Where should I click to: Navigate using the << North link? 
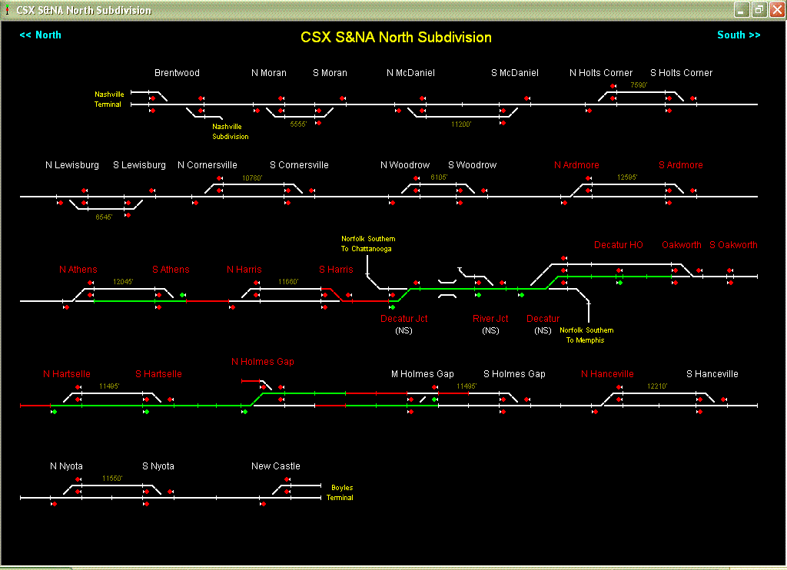pyautogui.click(x=39, y=35)
